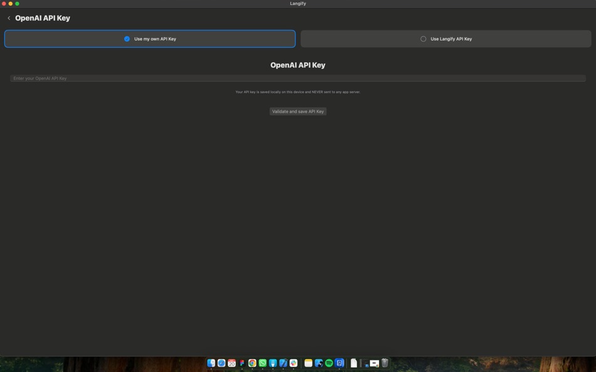Viewport: 596px width, 372px height.
Task: Open Finder from the dock
Action: pos(211,363)
